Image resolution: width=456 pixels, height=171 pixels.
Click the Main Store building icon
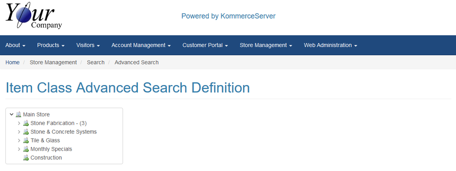point(19,114)
